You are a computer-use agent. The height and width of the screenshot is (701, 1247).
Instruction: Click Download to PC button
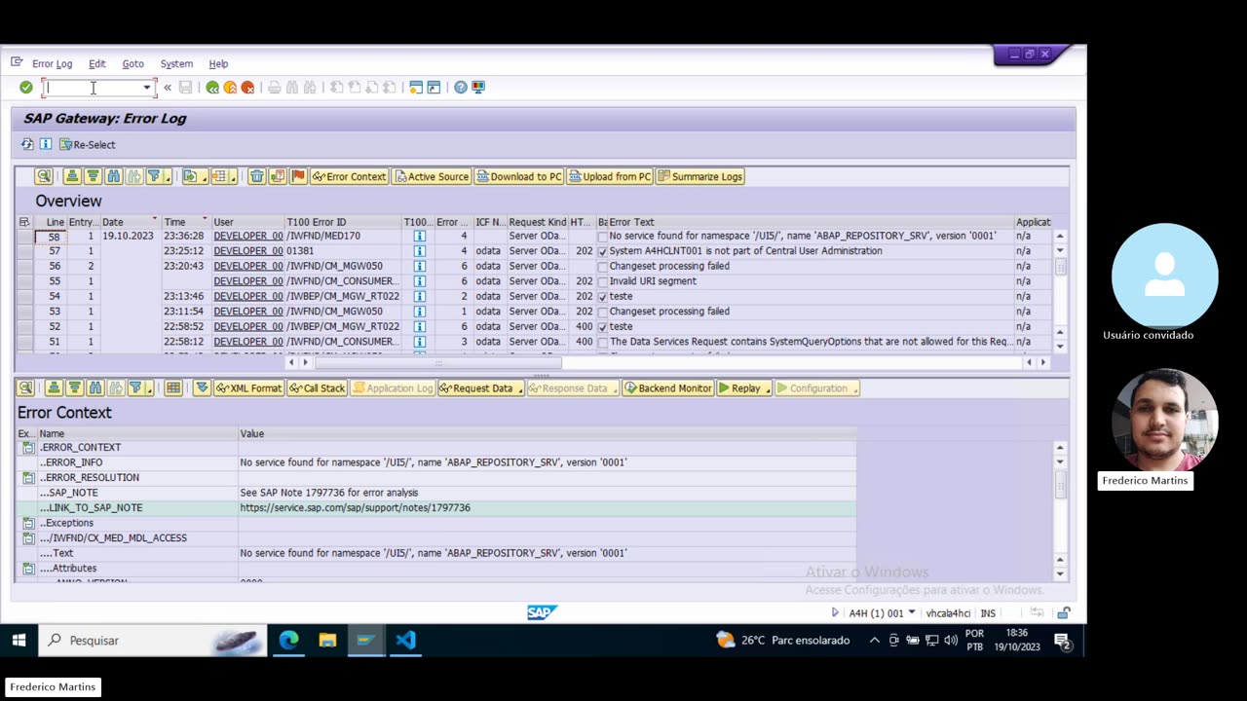click(x=518, y=176)
